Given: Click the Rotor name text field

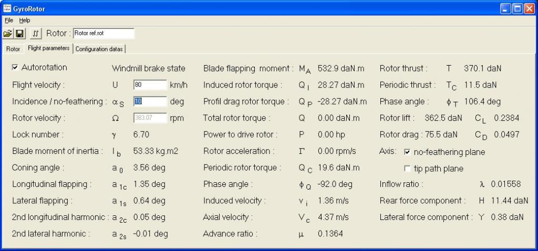Looking at the screenshot, I should tap(104, 34).
